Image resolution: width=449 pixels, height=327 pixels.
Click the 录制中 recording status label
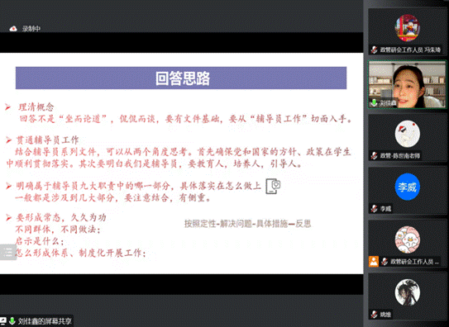31,29
